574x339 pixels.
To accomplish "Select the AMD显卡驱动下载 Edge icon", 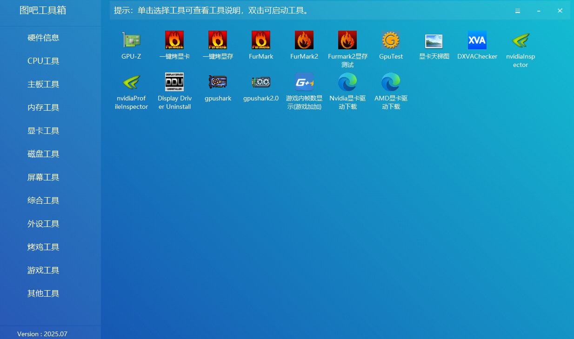I will coord(391,82).
